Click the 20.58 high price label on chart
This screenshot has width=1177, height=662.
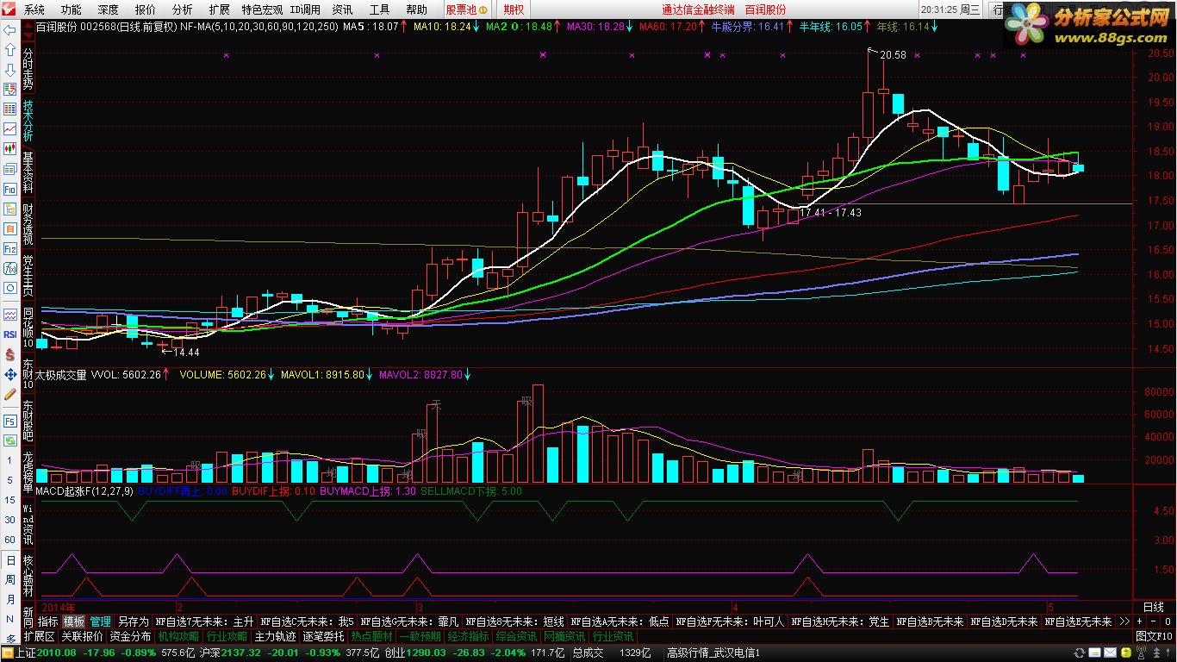tap(894, 55)
